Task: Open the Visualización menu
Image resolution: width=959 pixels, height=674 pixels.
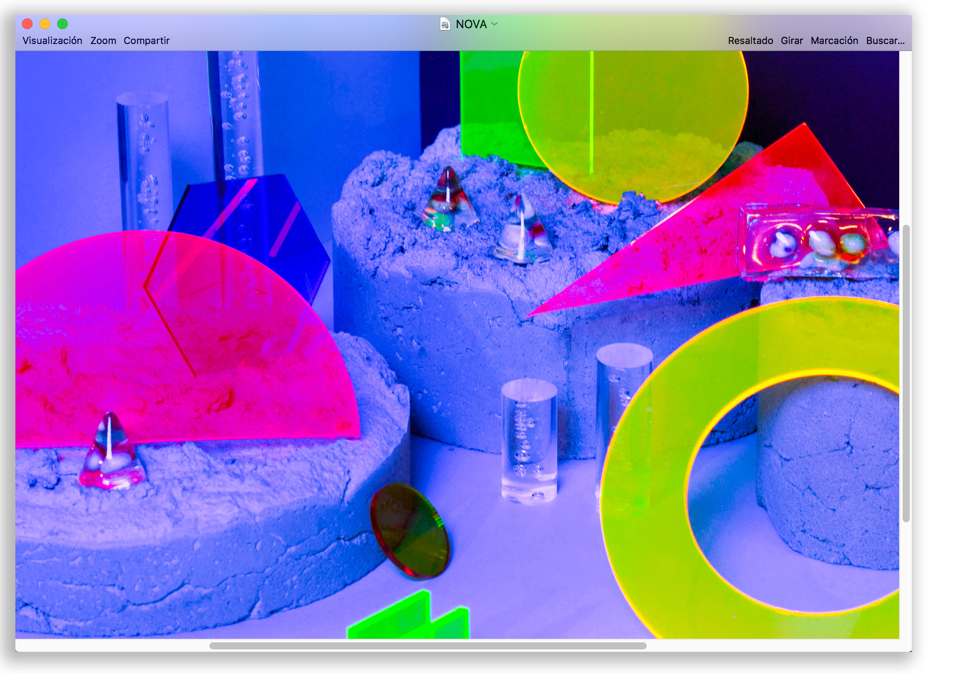Action: coord(52,40)
